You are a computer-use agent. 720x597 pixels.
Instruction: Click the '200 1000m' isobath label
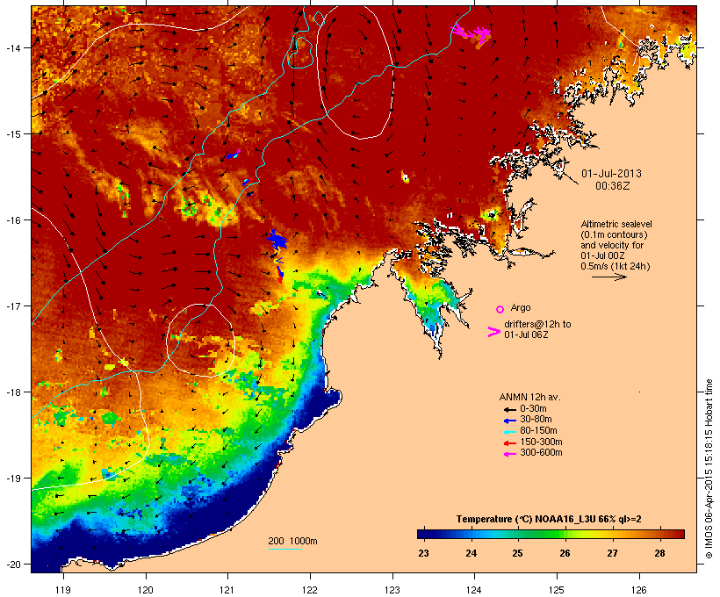click(292, 541)
